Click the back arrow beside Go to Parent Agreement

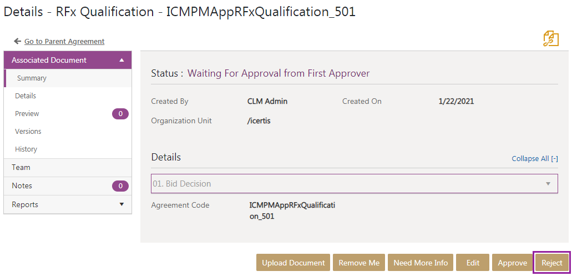(x=17, y=41)
